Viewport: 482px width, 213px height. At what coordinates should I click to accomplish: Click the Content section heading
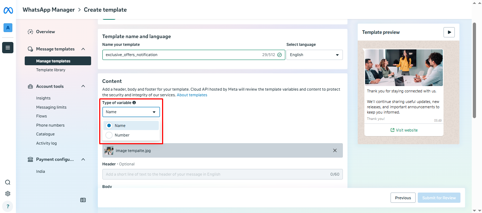pos(112,81)
